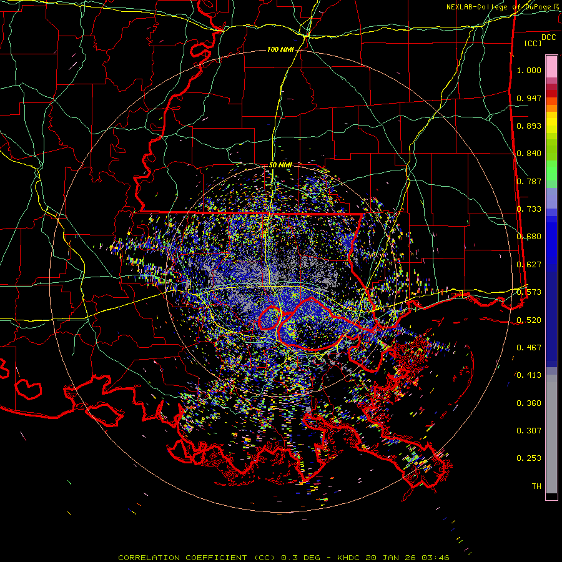Image resolution: width=562 pixels, height=562 pixels.
Task: Select the 0.413 legend value
Action: (529, 375)
